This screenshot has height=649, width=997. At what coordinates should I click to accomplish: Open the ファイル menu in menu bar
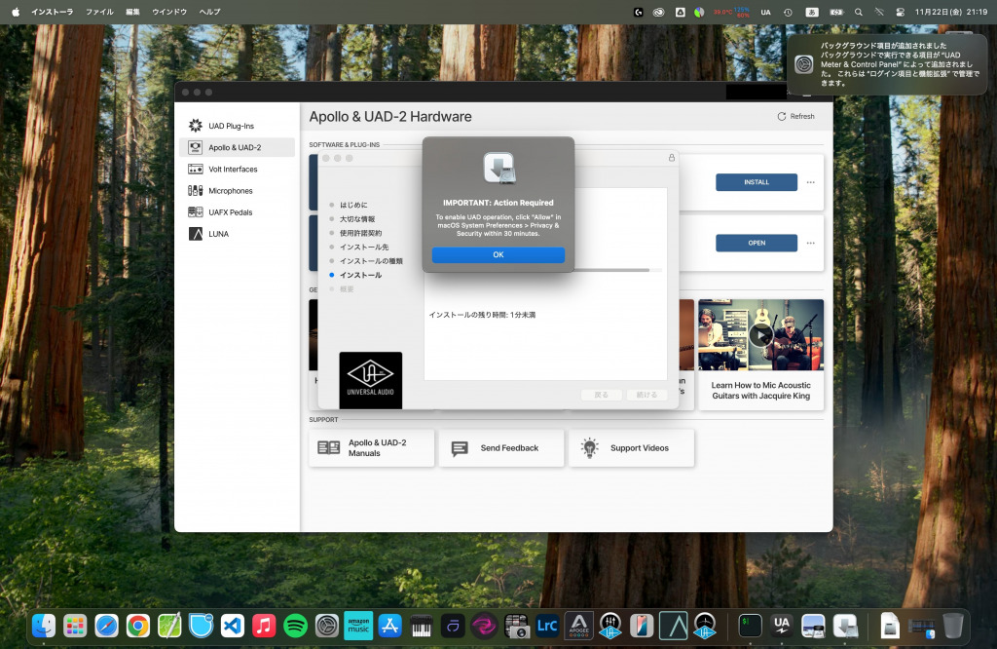point(99,12)
